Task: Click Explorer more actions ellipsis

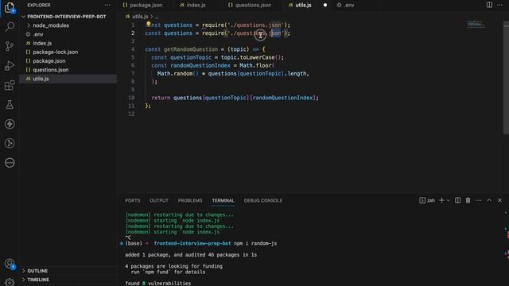Action: click(107, 6)
